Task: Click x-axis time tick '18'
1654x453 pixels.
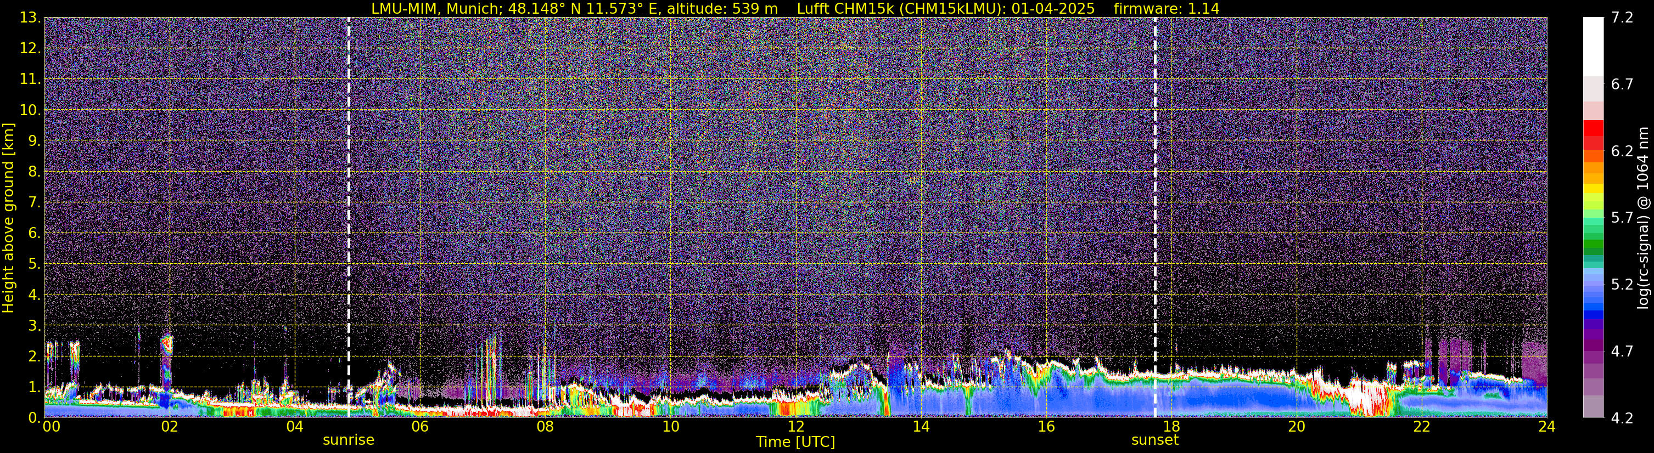Action: point(1171,427)
